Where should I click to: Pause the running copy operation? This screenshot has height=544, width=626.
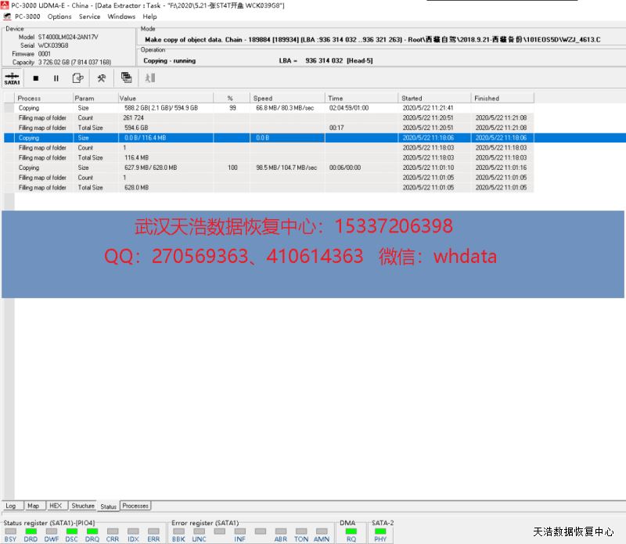click(x=56, y=78)
